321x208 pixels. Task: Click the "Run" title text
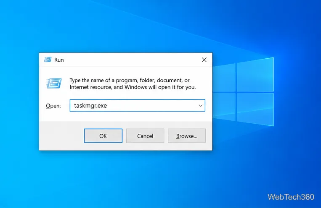pyautogui.click(x=59, y=60)
